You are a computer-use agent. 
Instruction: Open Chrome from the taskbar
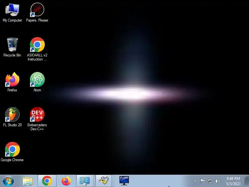(x=47, y=181)
